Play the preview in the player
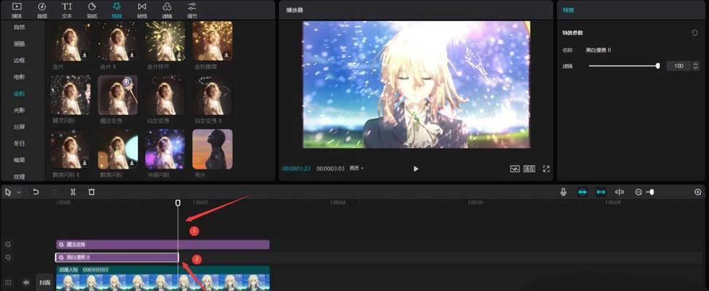 pos(416,169)
